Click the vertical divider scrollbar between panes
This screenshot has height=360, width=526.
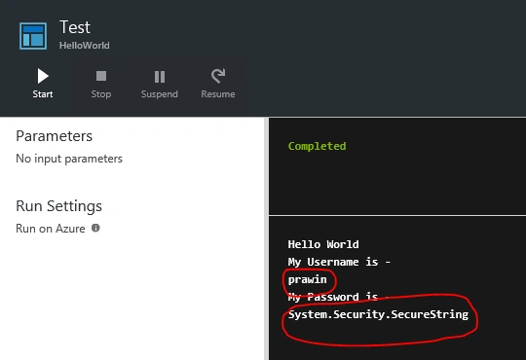click(266, 238)
